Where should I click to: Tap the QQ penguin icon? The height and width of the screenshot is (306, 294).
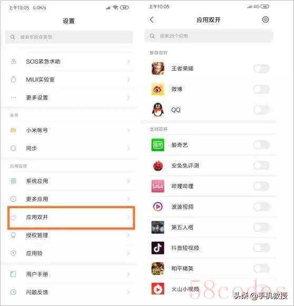click(158, 110)
